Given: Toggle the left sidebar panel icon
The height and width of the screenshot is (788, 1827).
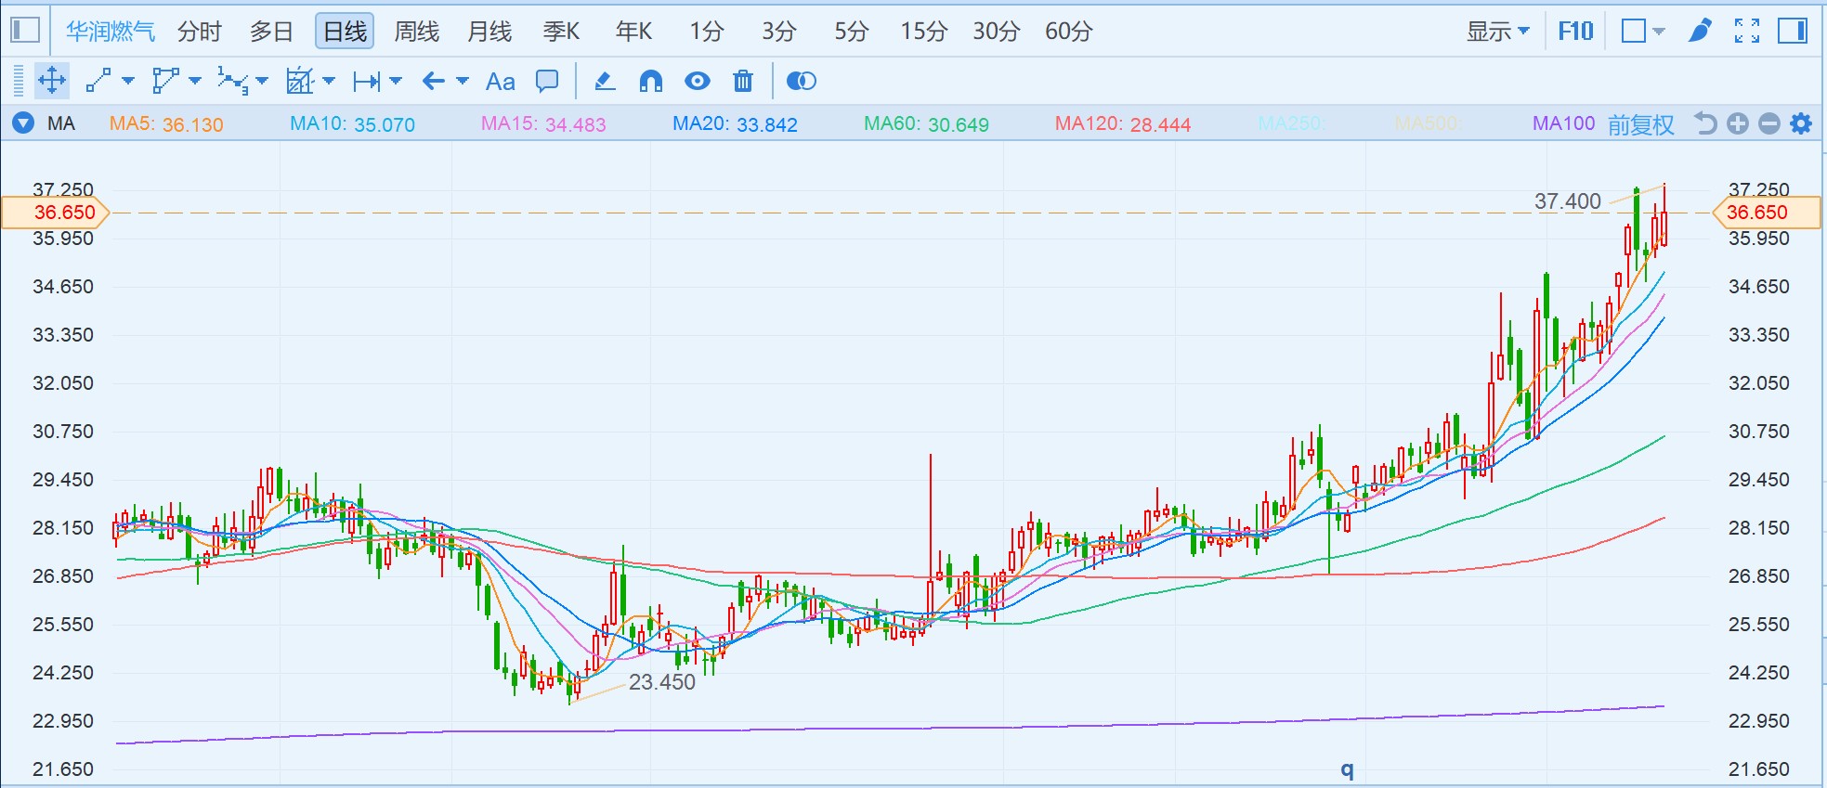Looking at the screenshot, I should pyautogui.click(x=25, y=31).
